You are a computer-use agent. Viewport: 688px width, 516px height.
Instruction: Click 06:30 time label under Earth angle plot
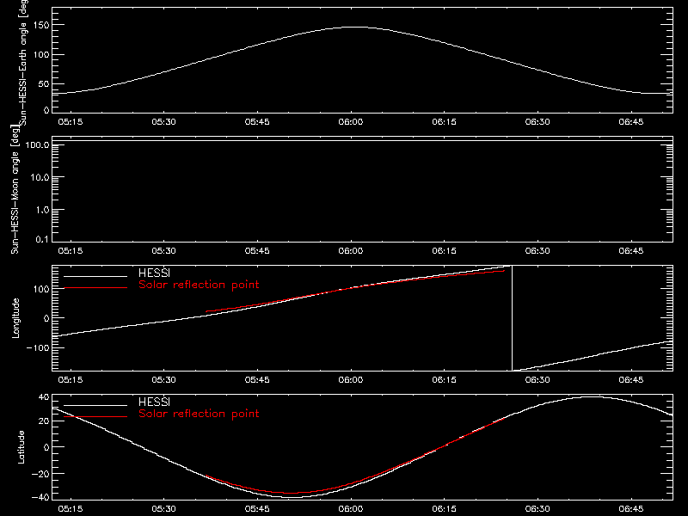pyautogui.click(x=537, y=122)
